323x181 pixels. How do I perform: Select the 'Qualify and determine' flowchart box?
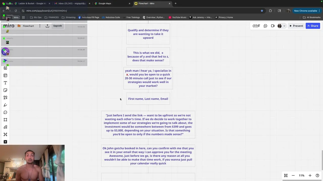(148, 34)
